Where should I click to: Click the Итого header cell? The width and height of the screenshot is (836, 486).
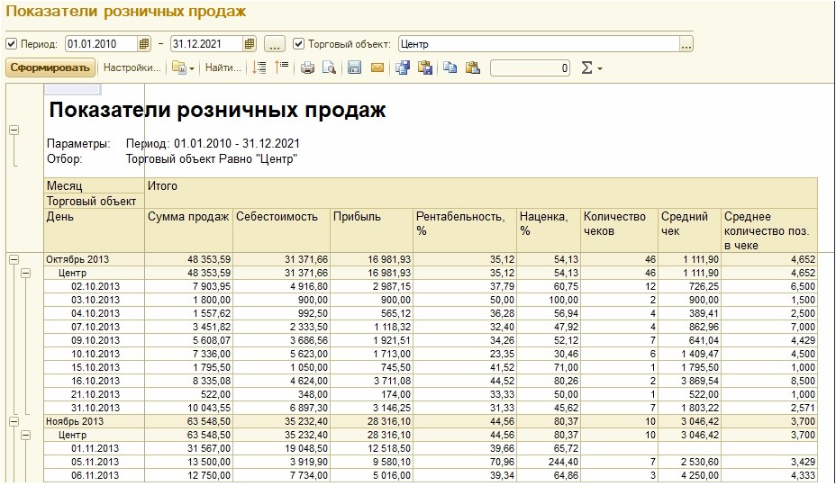pos(481,193)
